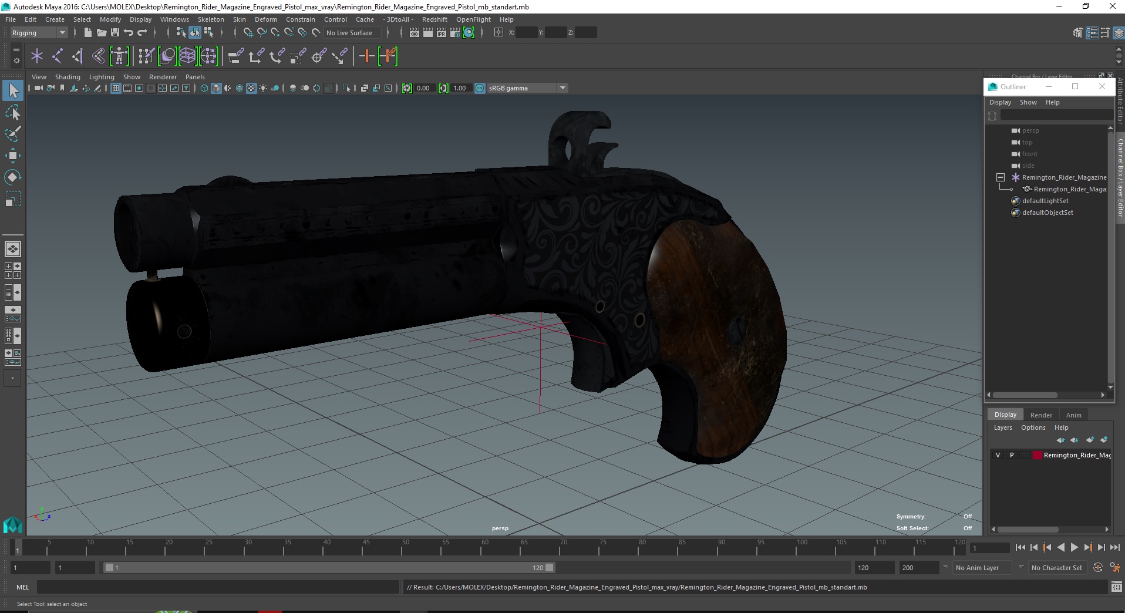1125x613 pixels.
Task: Toggle textured display in viewport toolbar
Action: pos(251,88)
